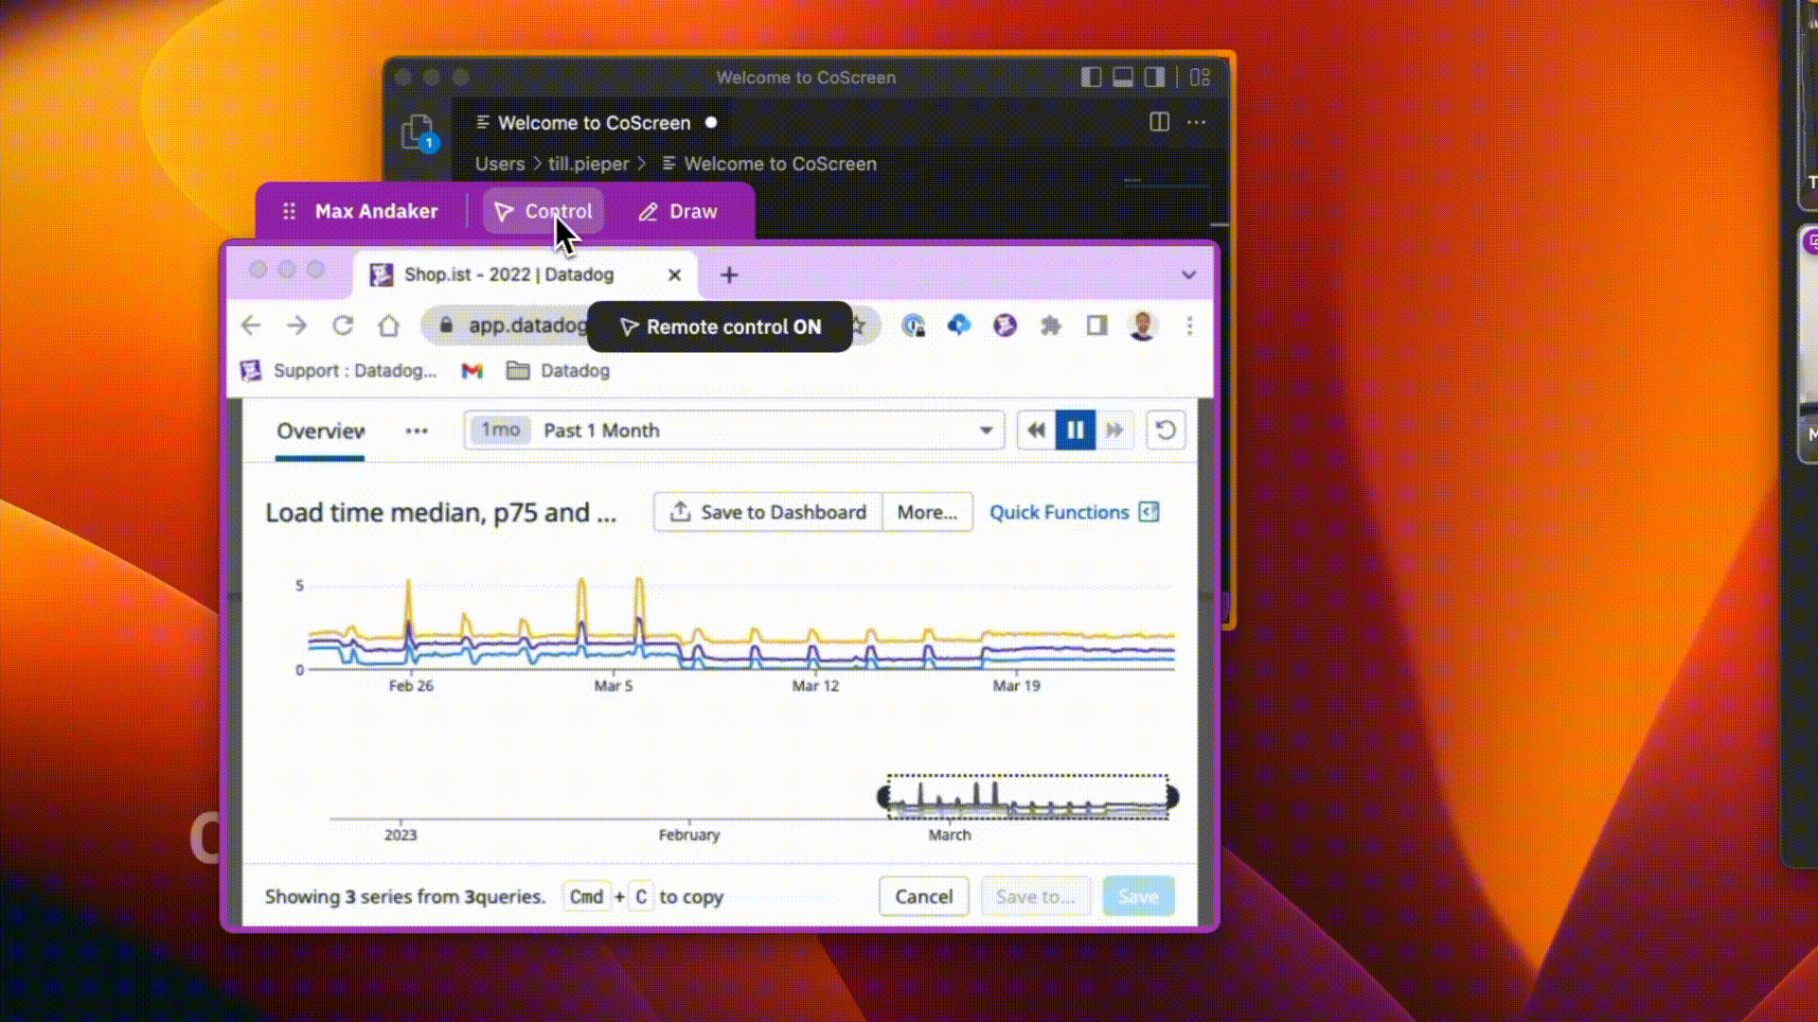
Task: Open VS Code editor More Actions ellipsis
Action: point(1197,122)
